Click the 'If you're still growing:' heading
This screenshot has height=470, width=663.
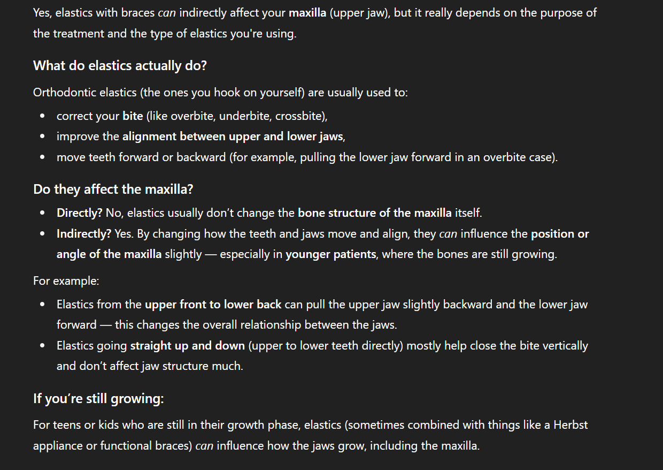coord(98,399)
